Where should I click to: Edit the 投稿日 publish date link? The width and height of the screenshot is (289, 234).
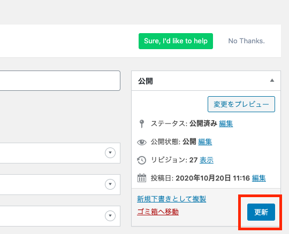coord(259,178)
